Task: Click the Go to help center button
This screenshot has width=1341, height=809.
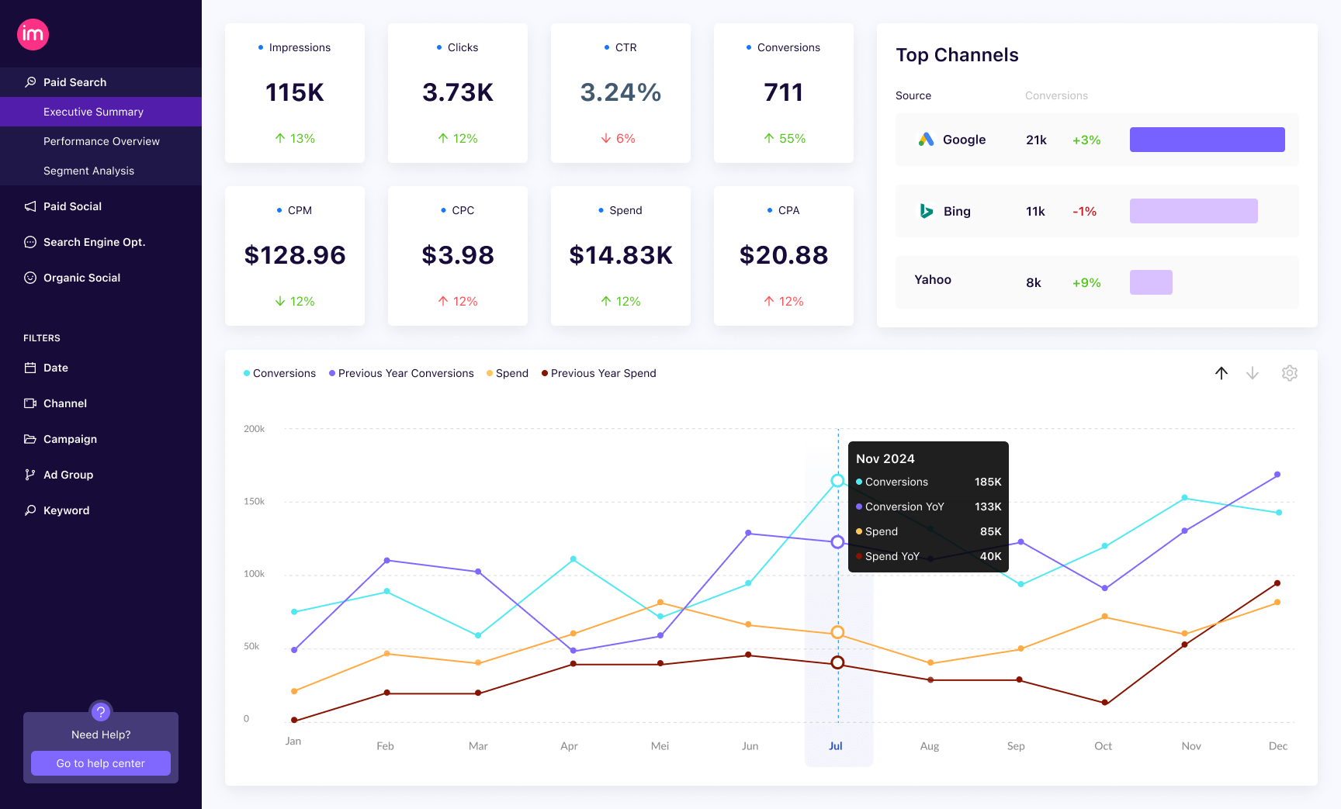Action: [x=101, y=763]
